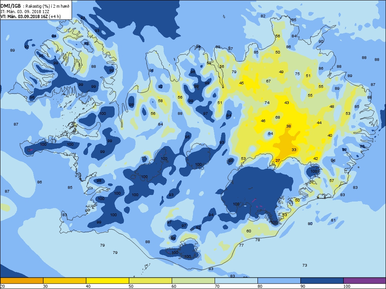This screenshot has width=386, height=289.
Task: Click the offshore humidity value 73
Action: click(305, 265)
